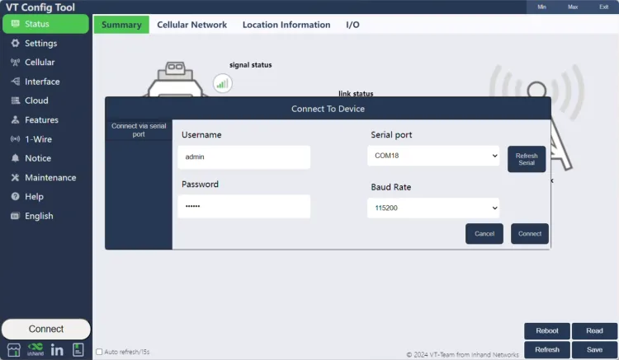Image resolution: width=619 pixels, height=360 pixels.
Task: Open the Cloud menu in sidebar
Action: (45, 101)
